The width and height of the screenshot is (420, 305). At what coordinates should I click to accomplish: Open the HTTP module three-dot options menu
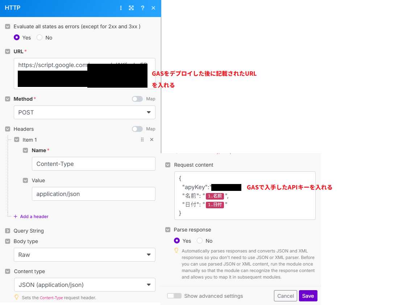click(x=121, y=8)
